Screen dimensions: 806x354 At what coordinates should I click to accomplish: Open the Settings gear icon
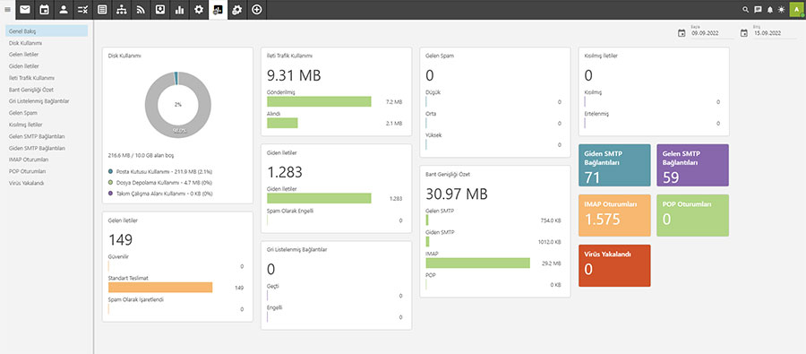[x=199, y=9]
